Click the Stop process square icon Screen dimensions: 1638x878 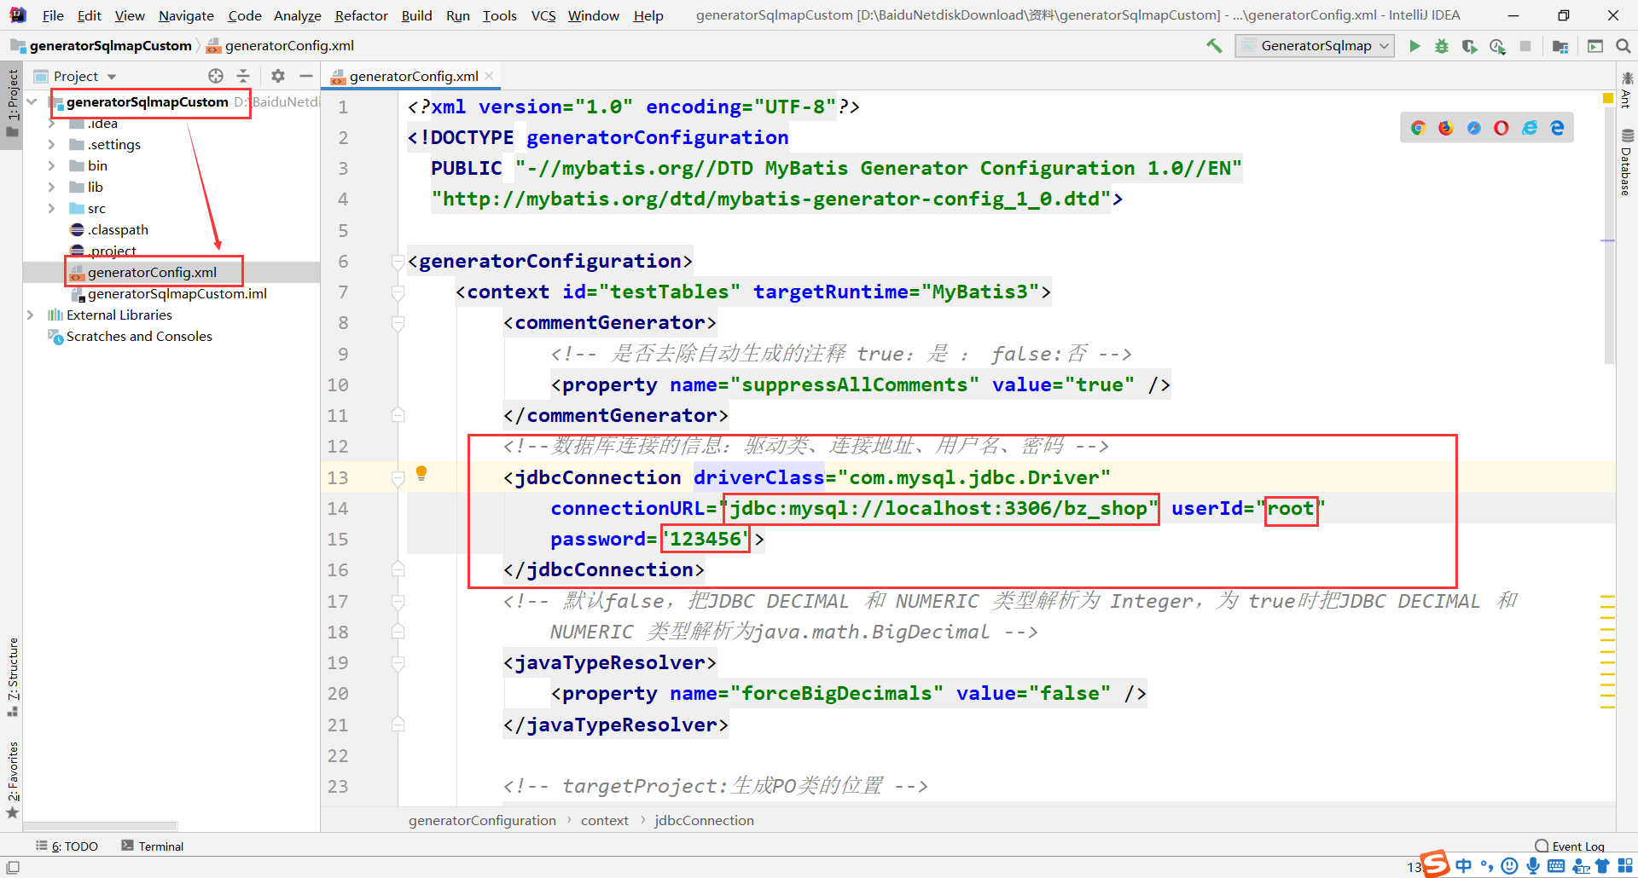(x=1525, y=46)
